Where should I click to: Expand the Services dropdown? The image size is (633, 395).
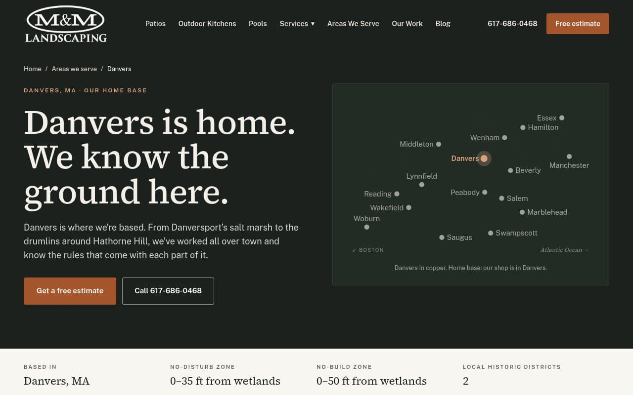[297, 24]
